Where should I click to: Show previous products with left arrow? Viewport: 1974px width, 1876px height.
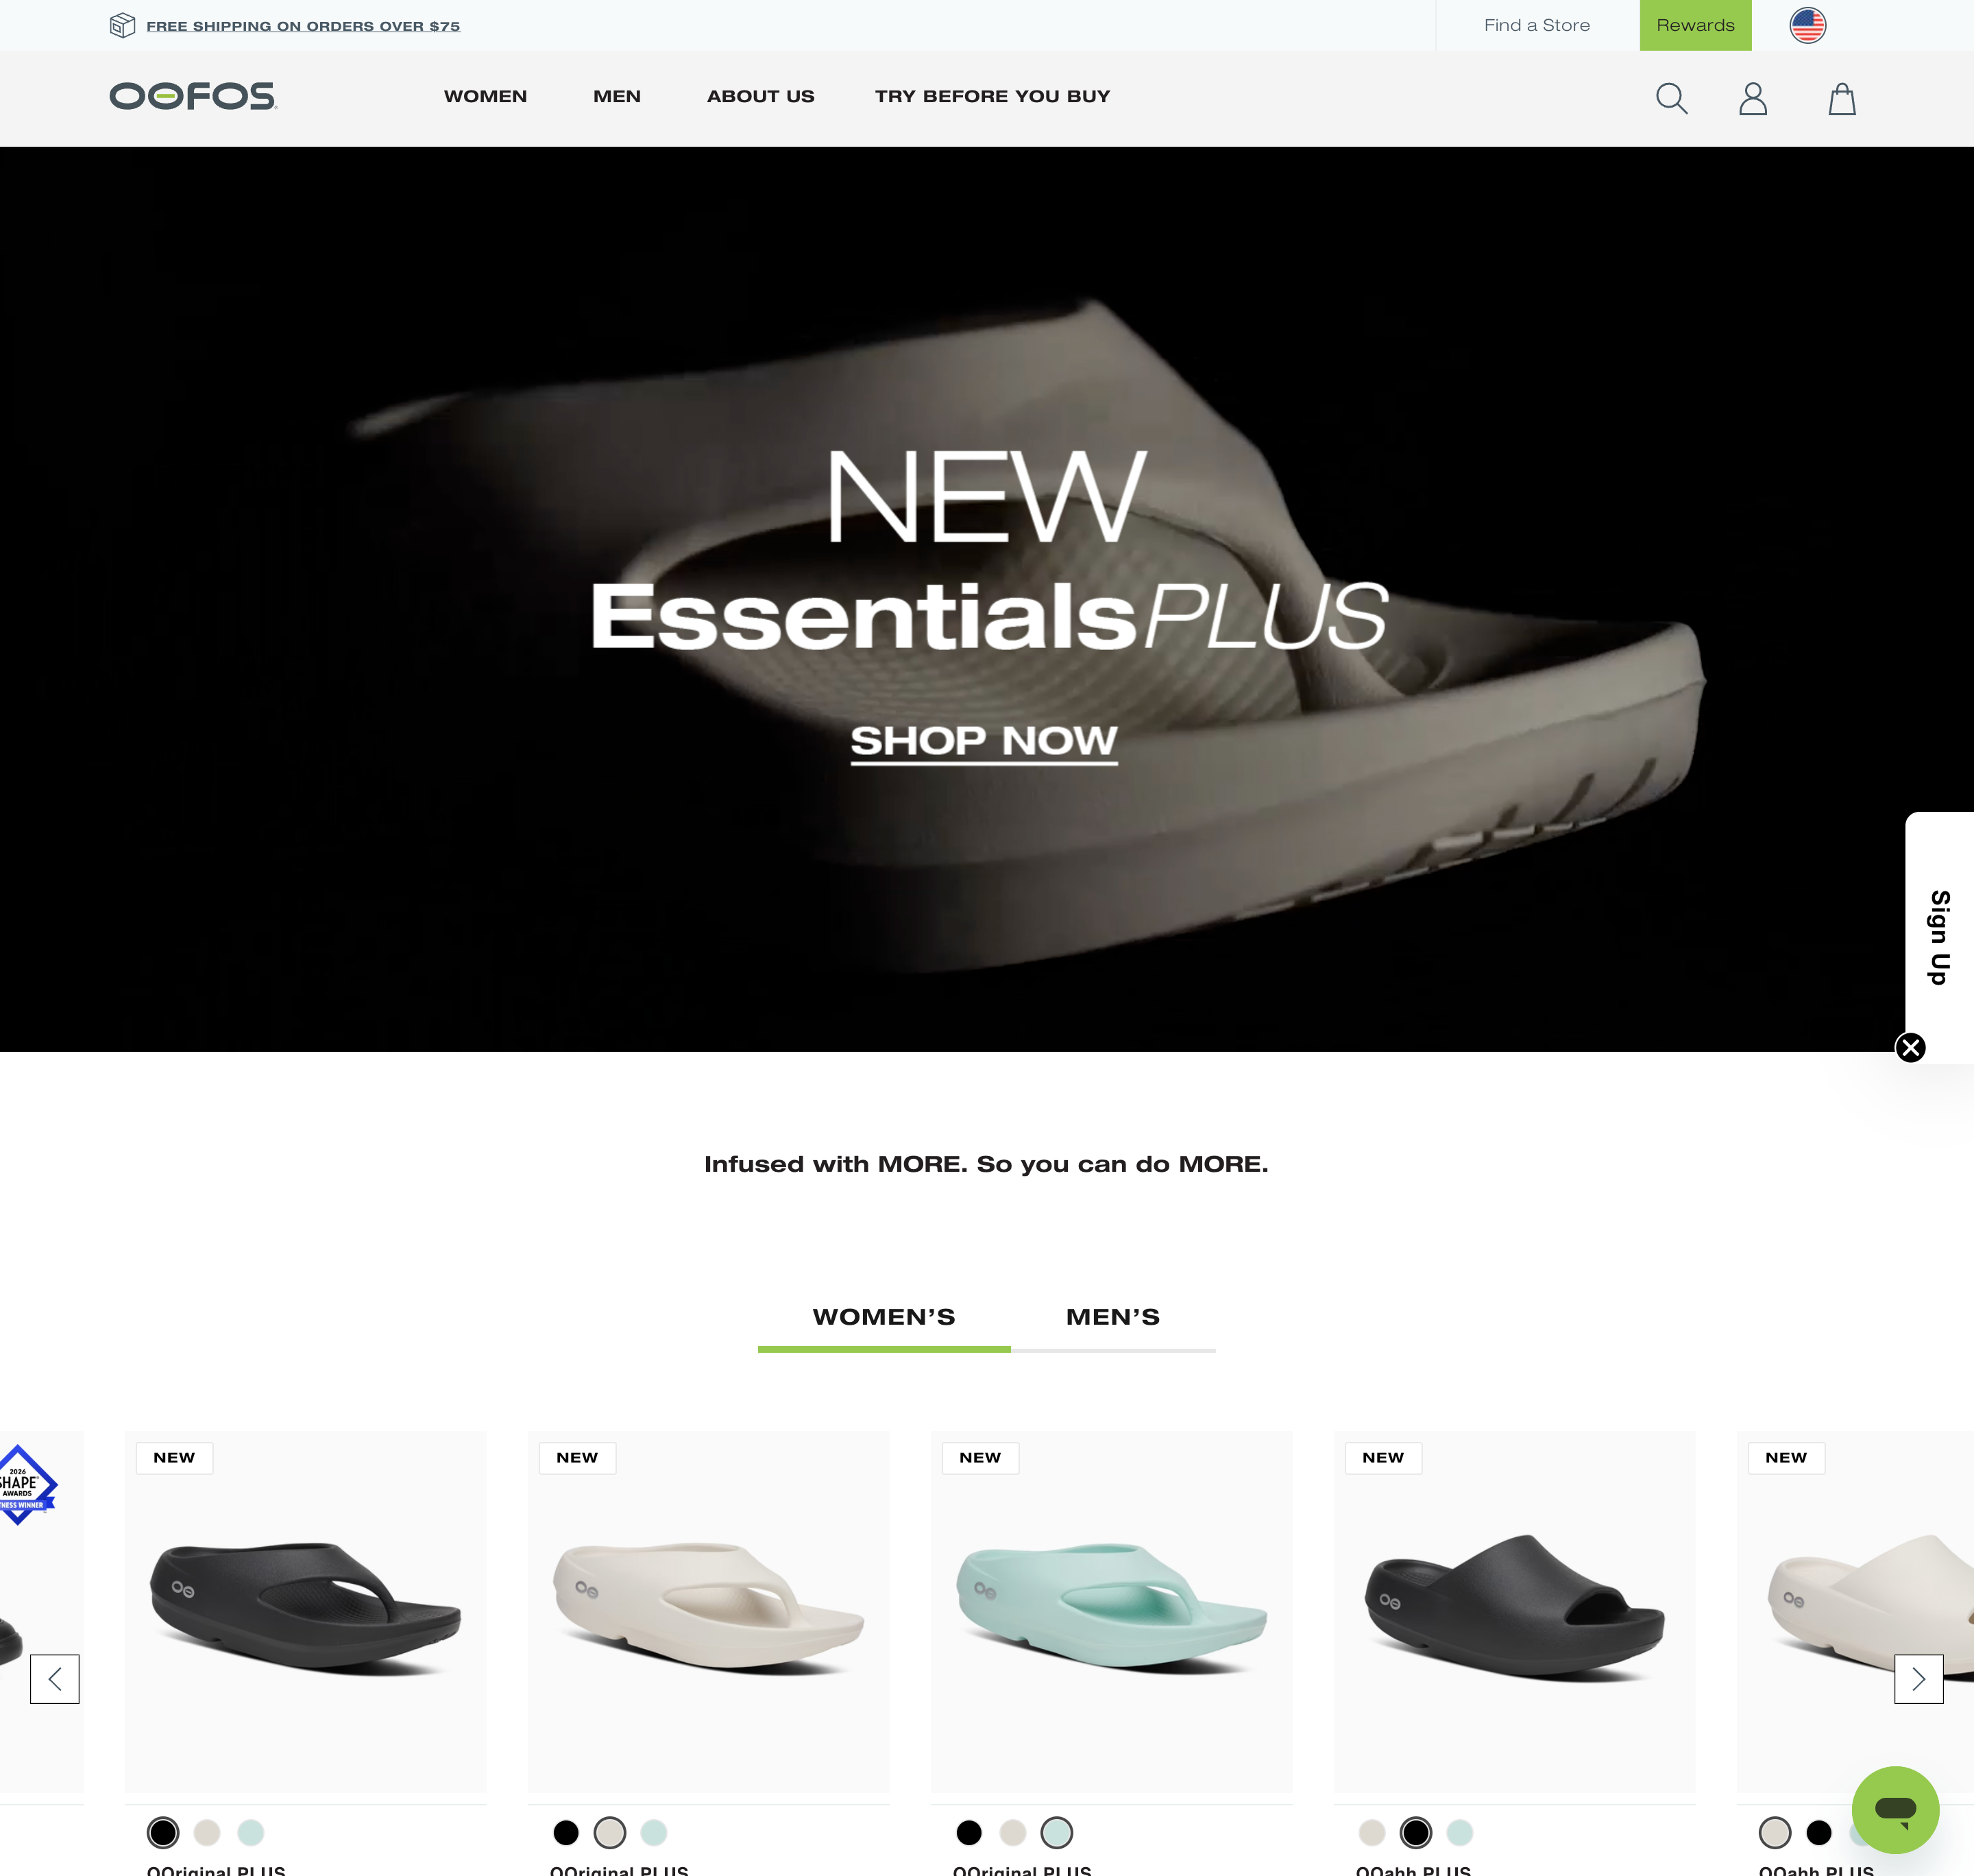55,1679
